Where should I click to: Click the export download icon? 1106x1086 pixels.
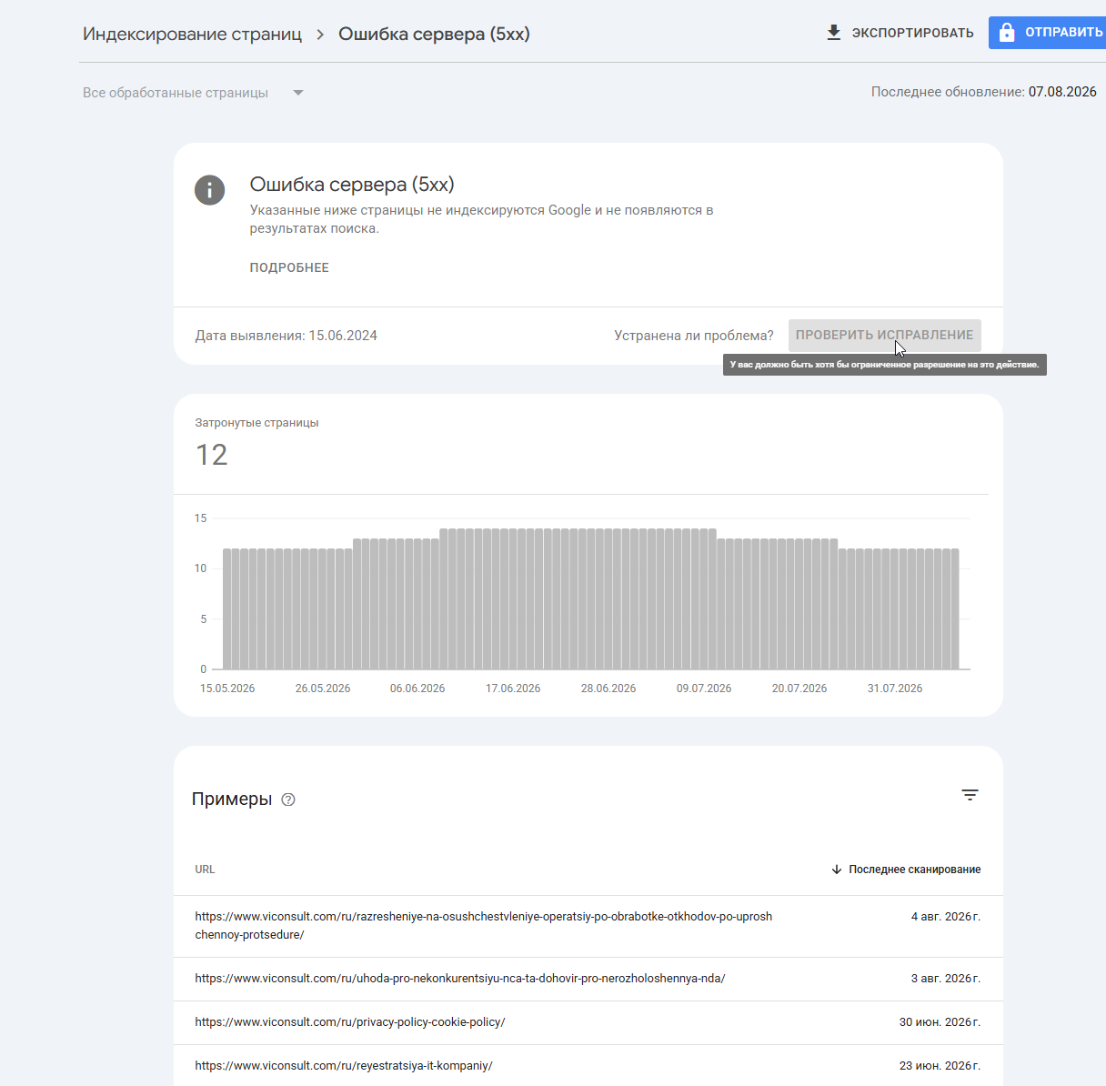(x=833, y=33)
